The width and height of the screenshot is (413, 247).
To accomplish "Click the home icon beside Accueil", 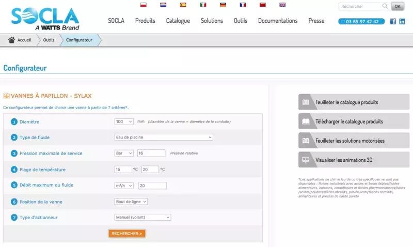I will [x=11, y=40].
